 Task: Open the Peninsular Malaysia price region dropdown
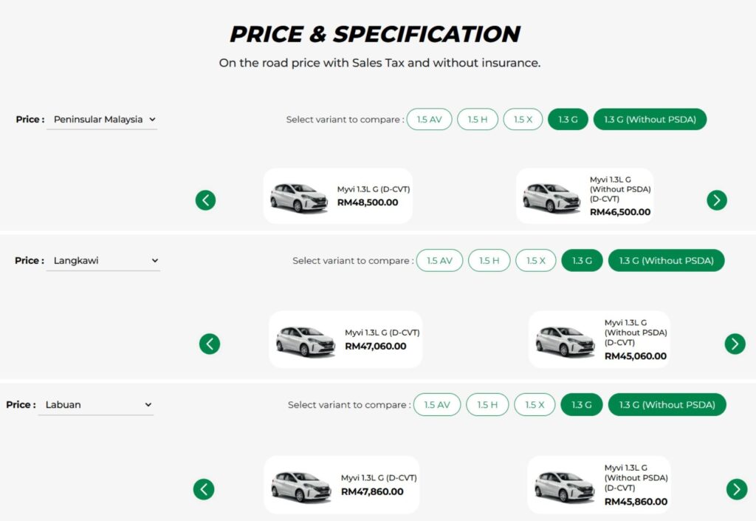pos(102,119)
